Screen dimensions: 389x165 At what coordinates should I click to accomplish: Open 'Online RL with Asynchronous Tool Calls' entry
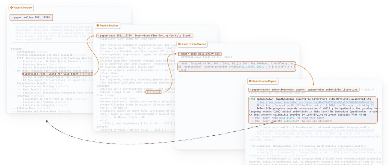[57, 77]
